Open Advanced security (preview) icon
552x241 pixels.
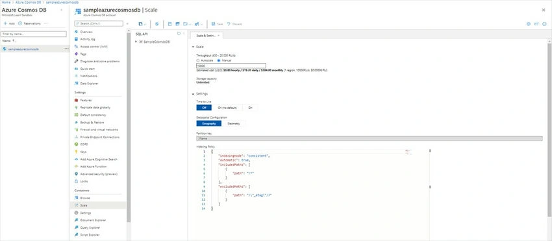point(77,174)
